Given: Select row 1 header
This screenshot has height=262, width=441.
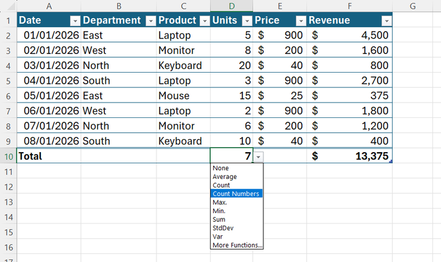Looking at the screenshot, I should pyautogui.click(x=8, y=21).
